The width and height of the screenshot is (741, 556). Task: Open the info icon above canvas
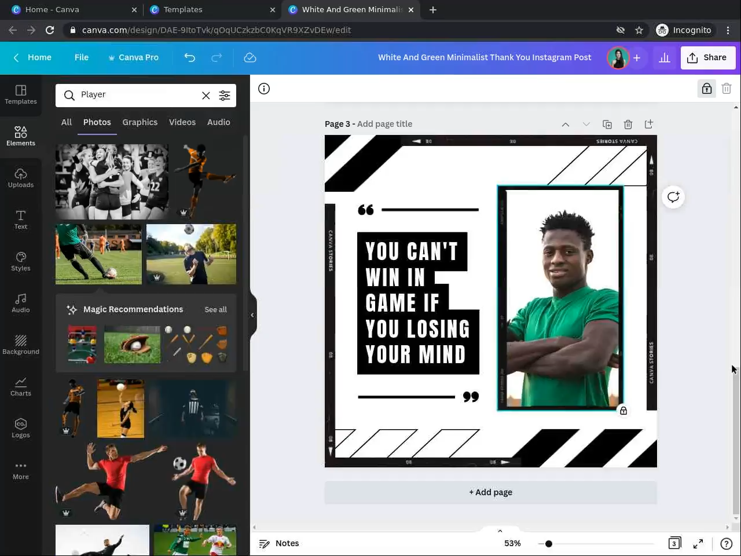click(264, 89)
